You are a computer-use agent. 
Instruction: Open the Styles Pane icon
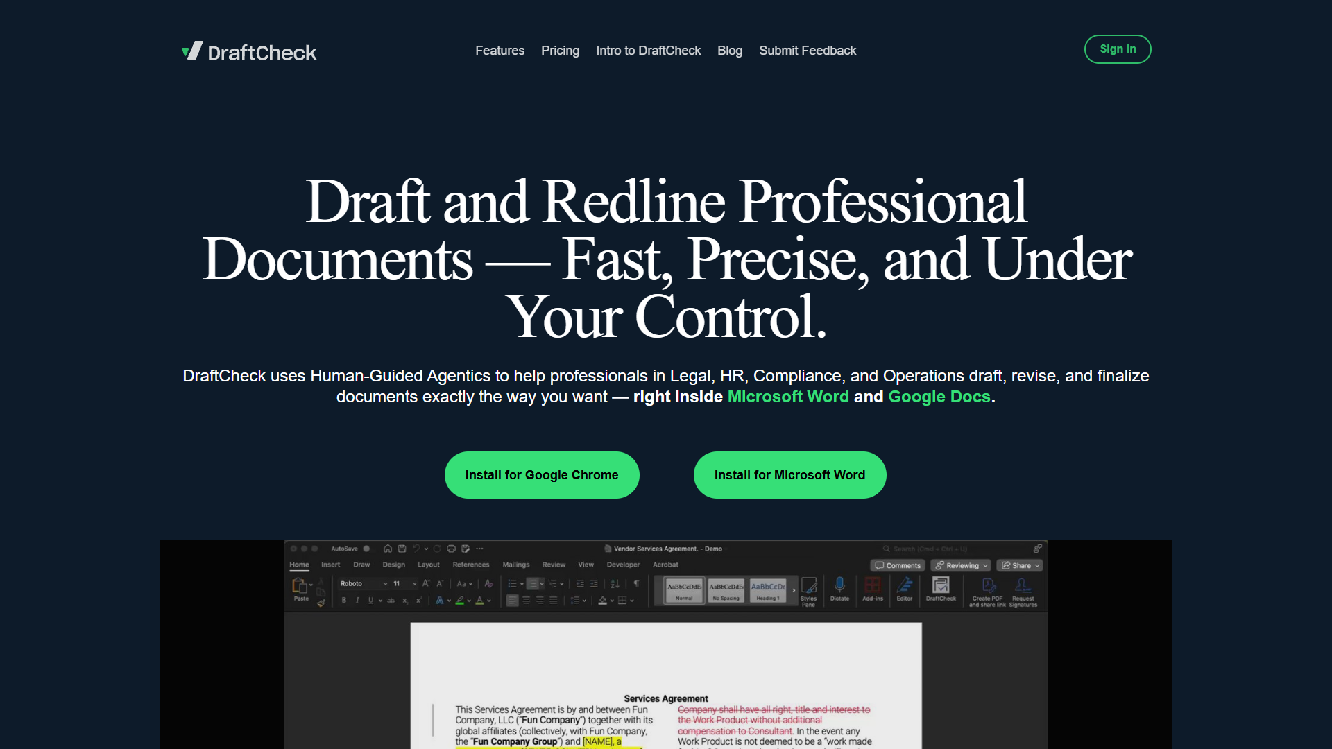(x=809, y=585)
